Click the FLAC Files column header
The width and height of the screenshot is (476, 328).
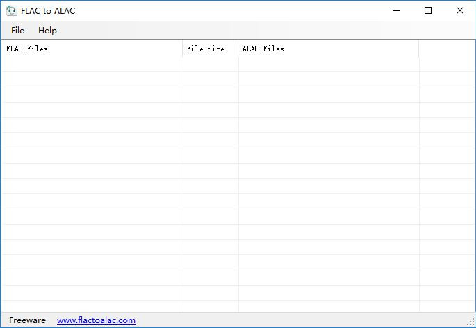point(92,49)
